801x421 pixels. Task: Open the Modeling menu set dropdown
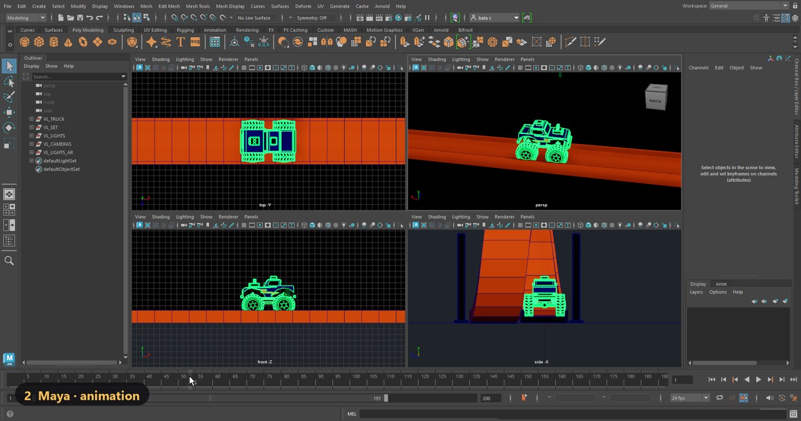click(25, 18)
